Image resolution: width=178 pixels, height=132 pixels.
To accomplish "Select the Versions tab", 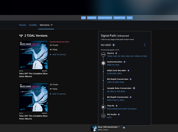I will tap(46, 25).
